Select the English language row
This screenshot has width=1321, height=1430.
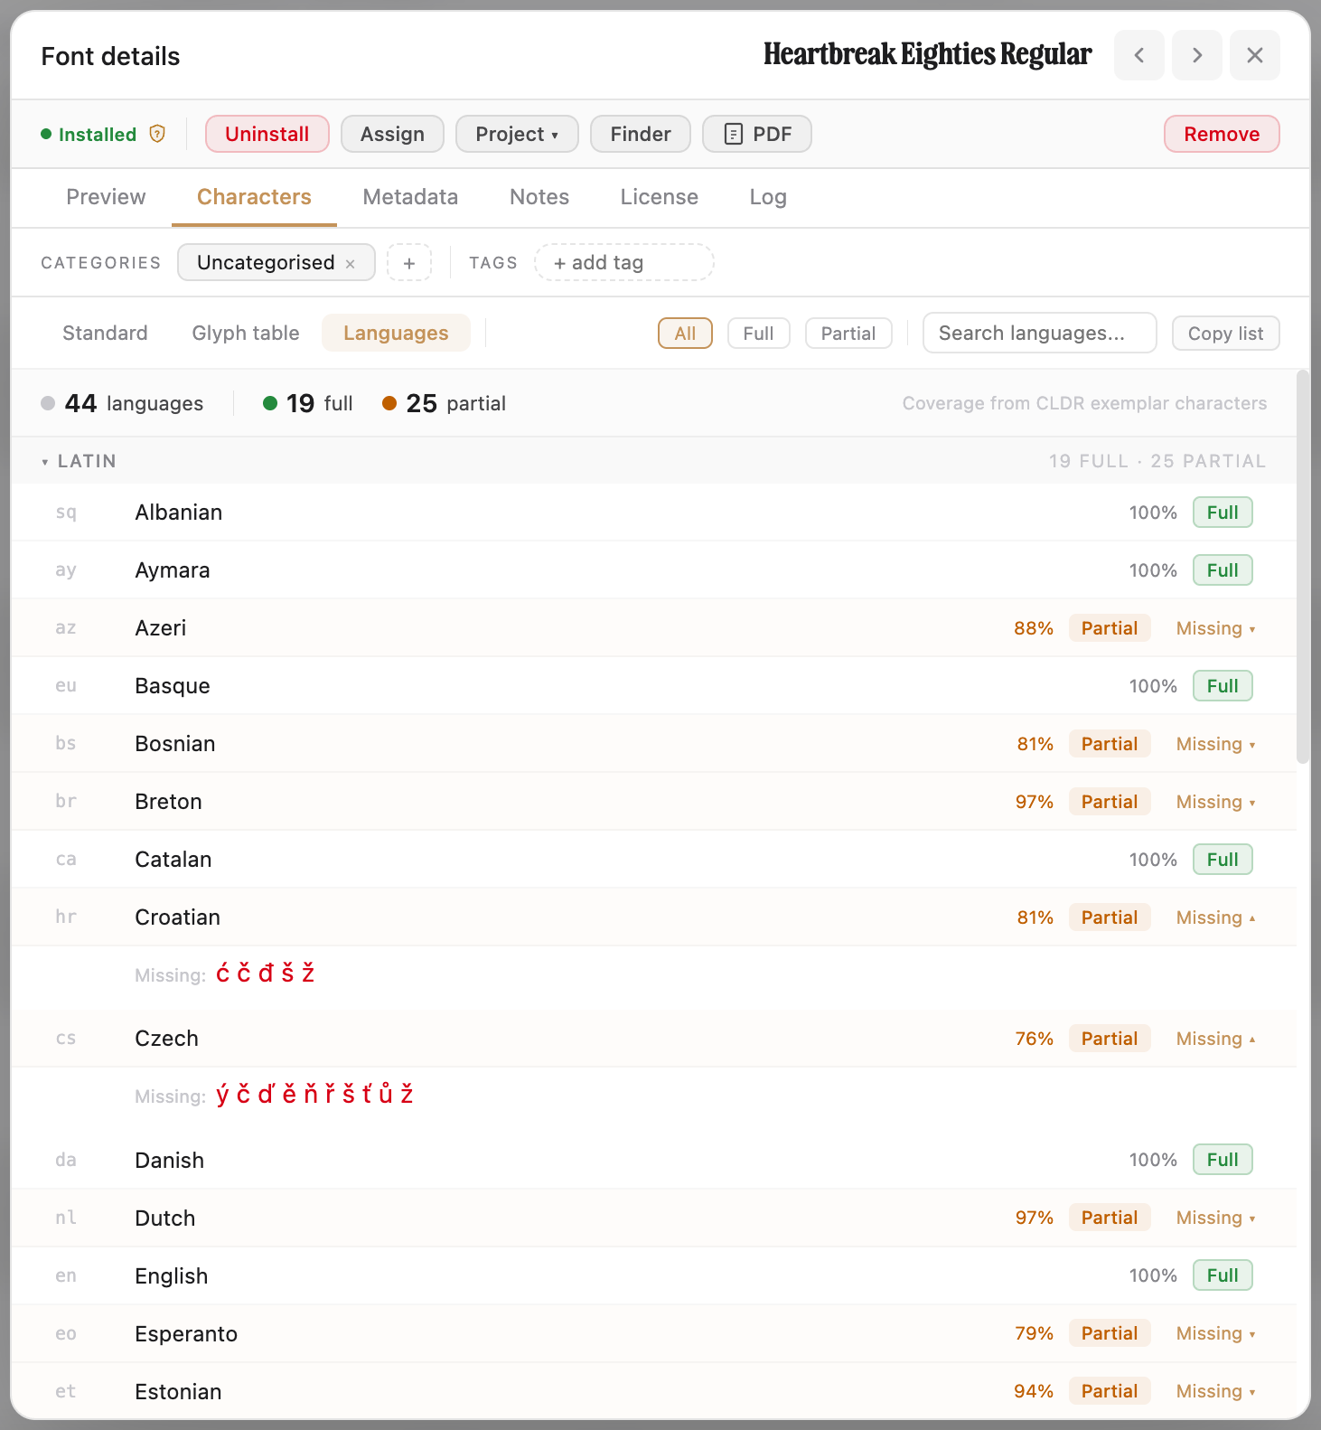click(654, 1275)
